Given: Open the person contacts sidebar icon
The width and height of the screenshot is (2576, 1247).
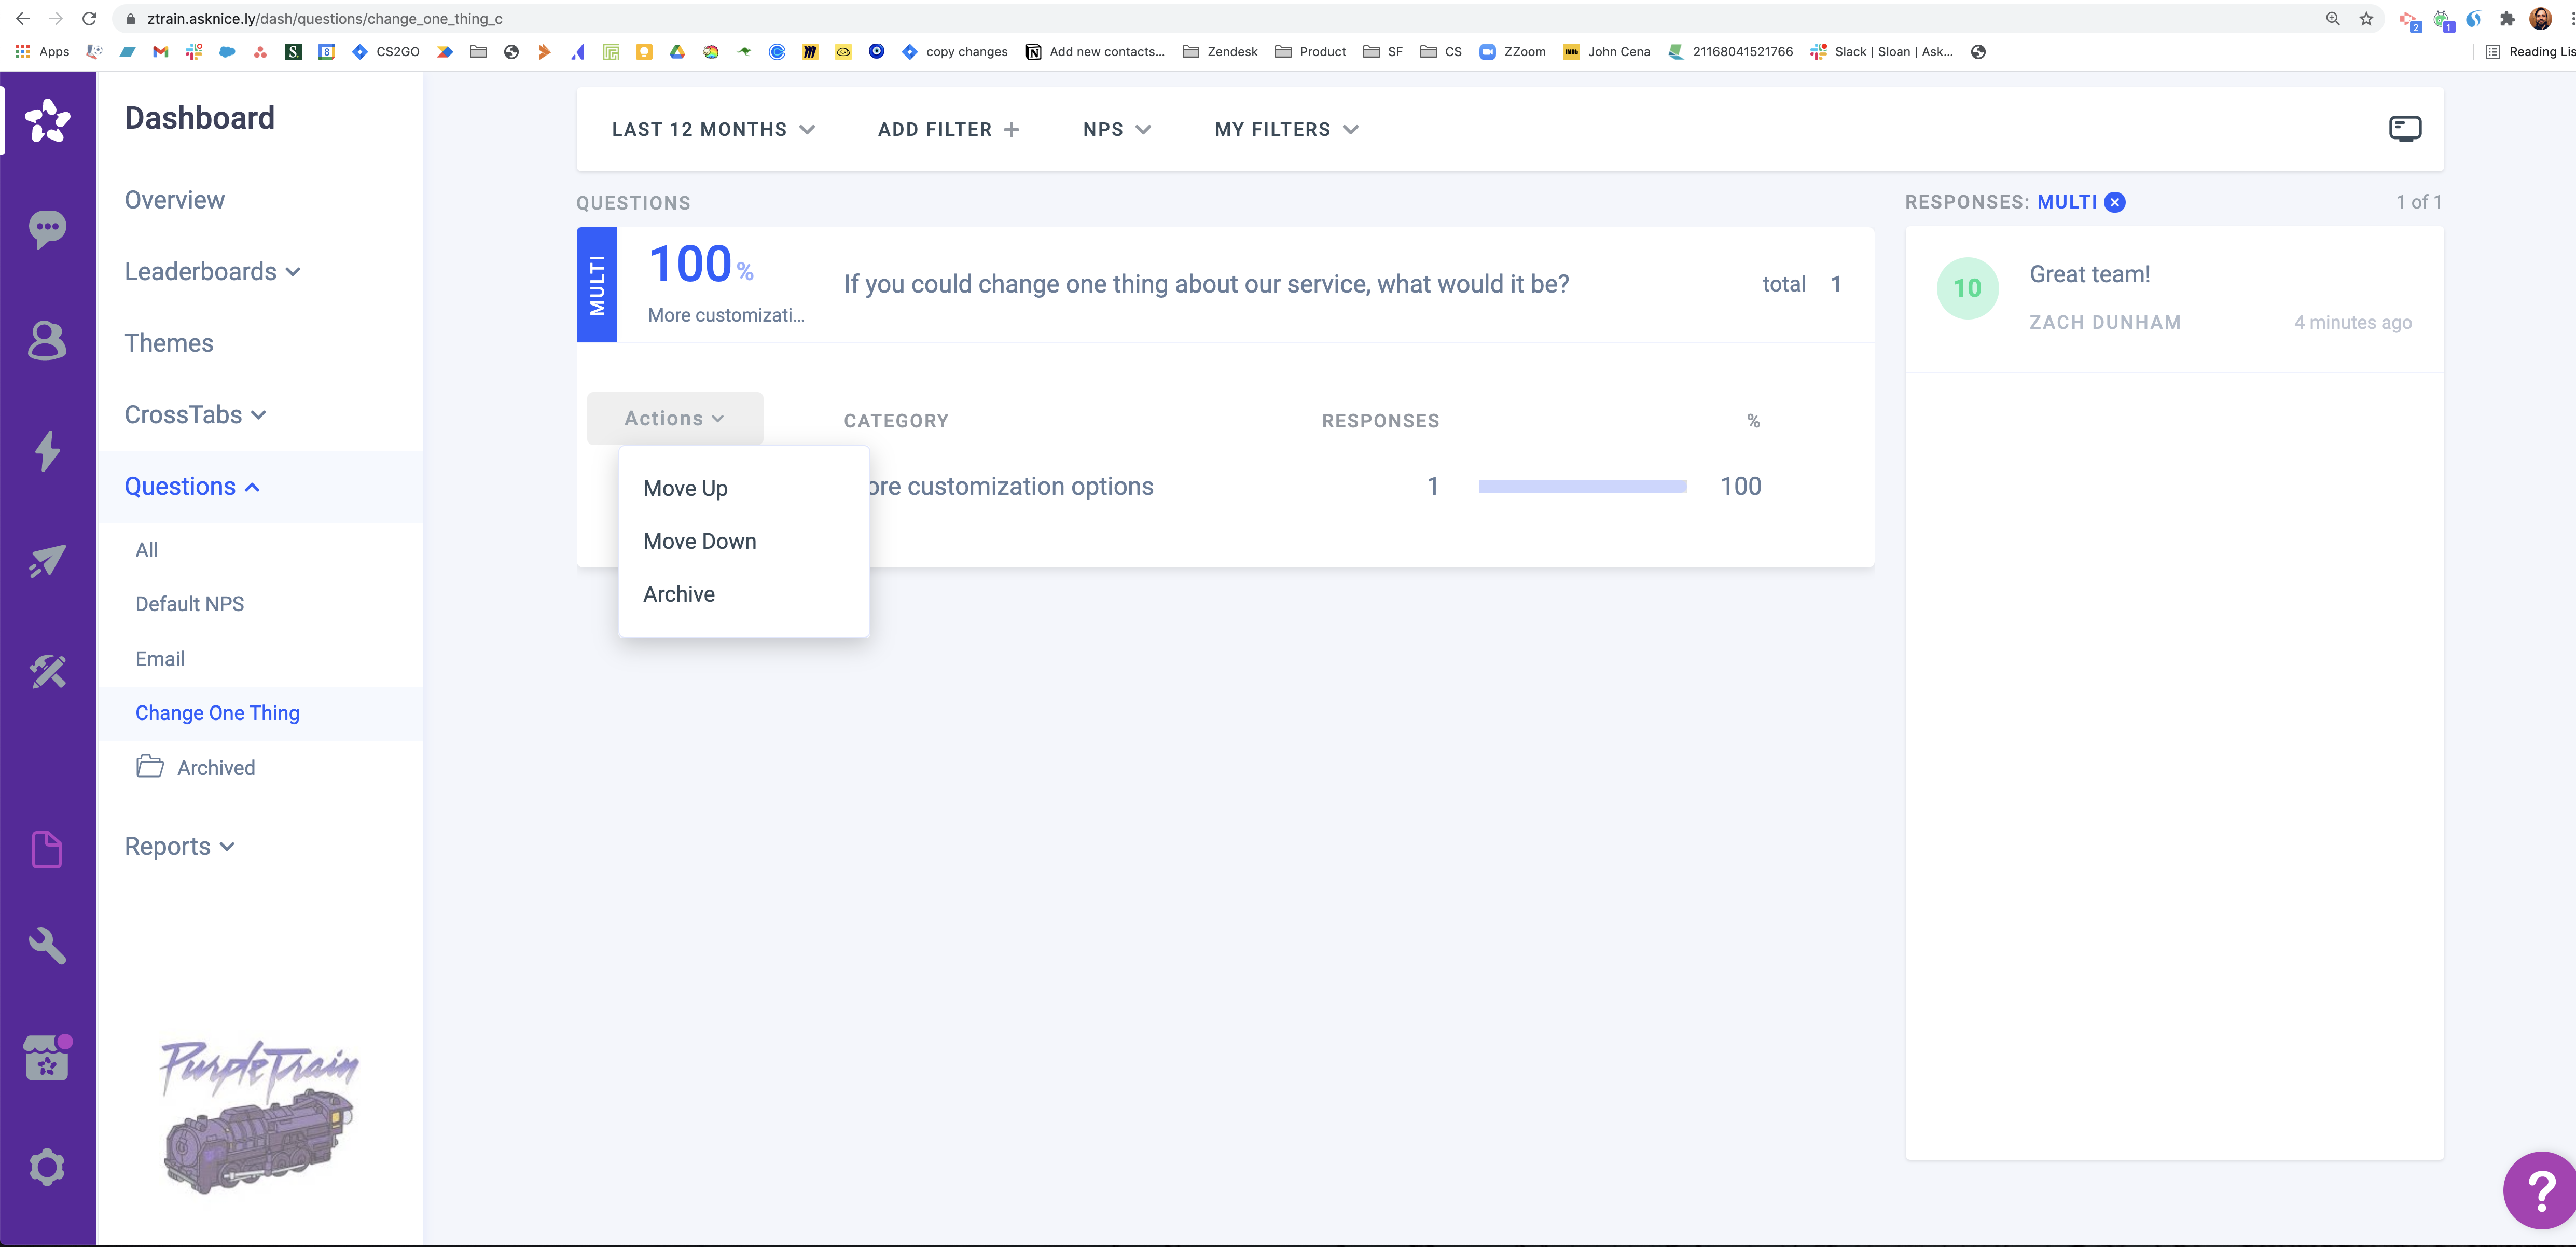Looking at the screenshot, I should pos(47,341).
